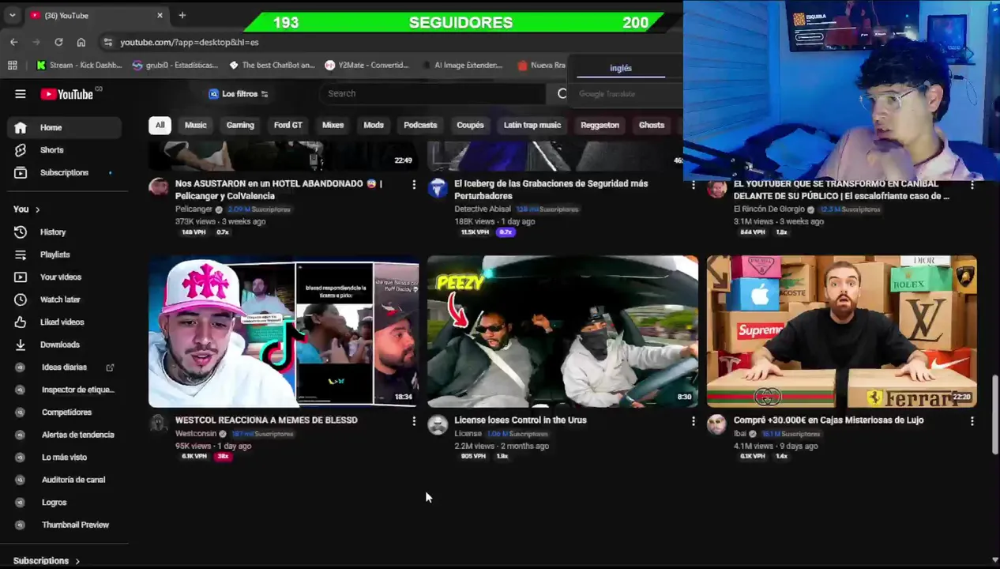The height and width of the screenshot is (569, 1000).
Task: Select the Music filter chip
Action: (x=195, y=125)
